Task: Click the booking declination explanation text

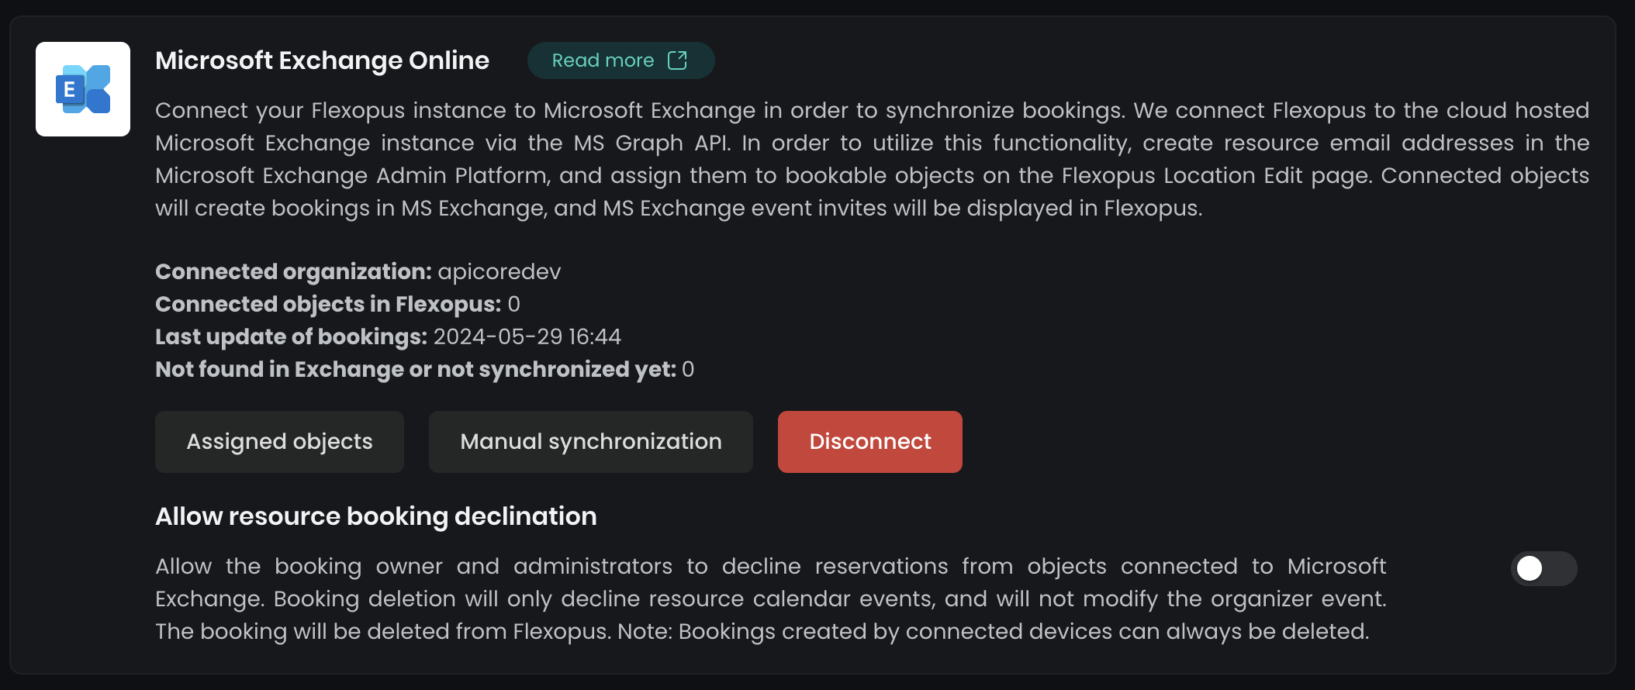Action: click(770, 599)
